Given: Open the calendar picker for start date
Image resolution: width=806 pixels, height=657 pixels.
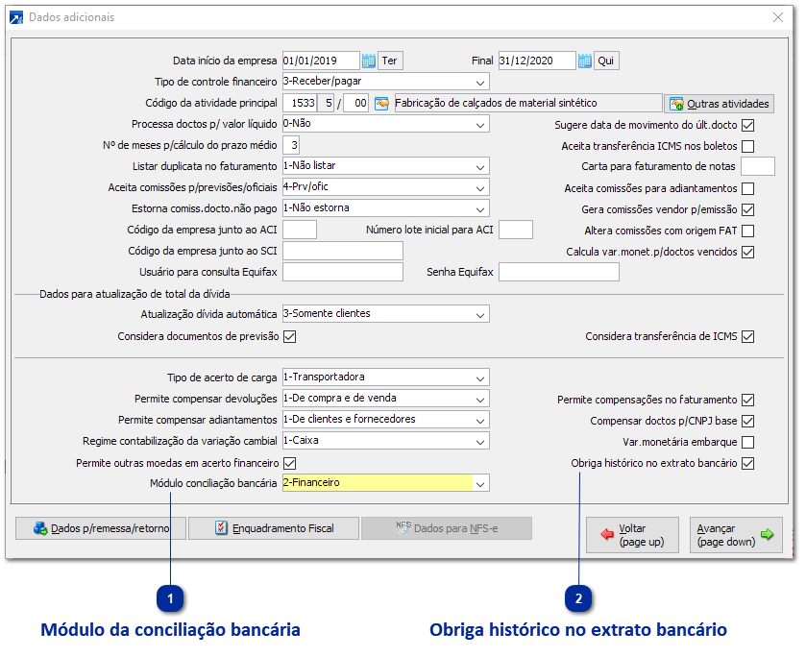Looking at the screenshot, I should click(x=368, y=60).
